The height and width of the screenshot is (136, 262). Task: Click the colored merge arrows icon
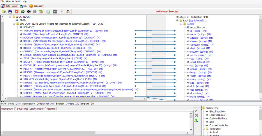196,120
